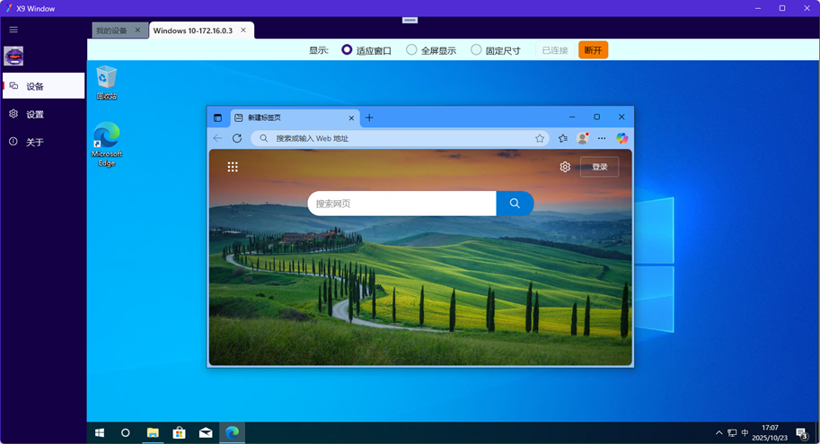This screenshot has height=444, width=820.
Task: Click the Edge refresh icon
Action: point(237,138)
